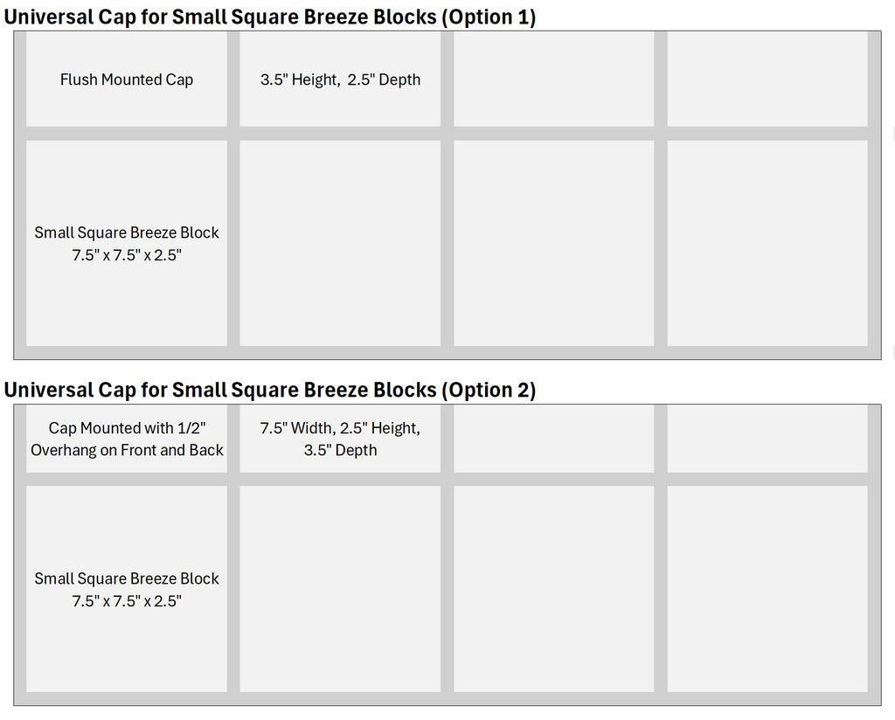Click empty cap cell right of 7.5" Width cell

point(553,439)
